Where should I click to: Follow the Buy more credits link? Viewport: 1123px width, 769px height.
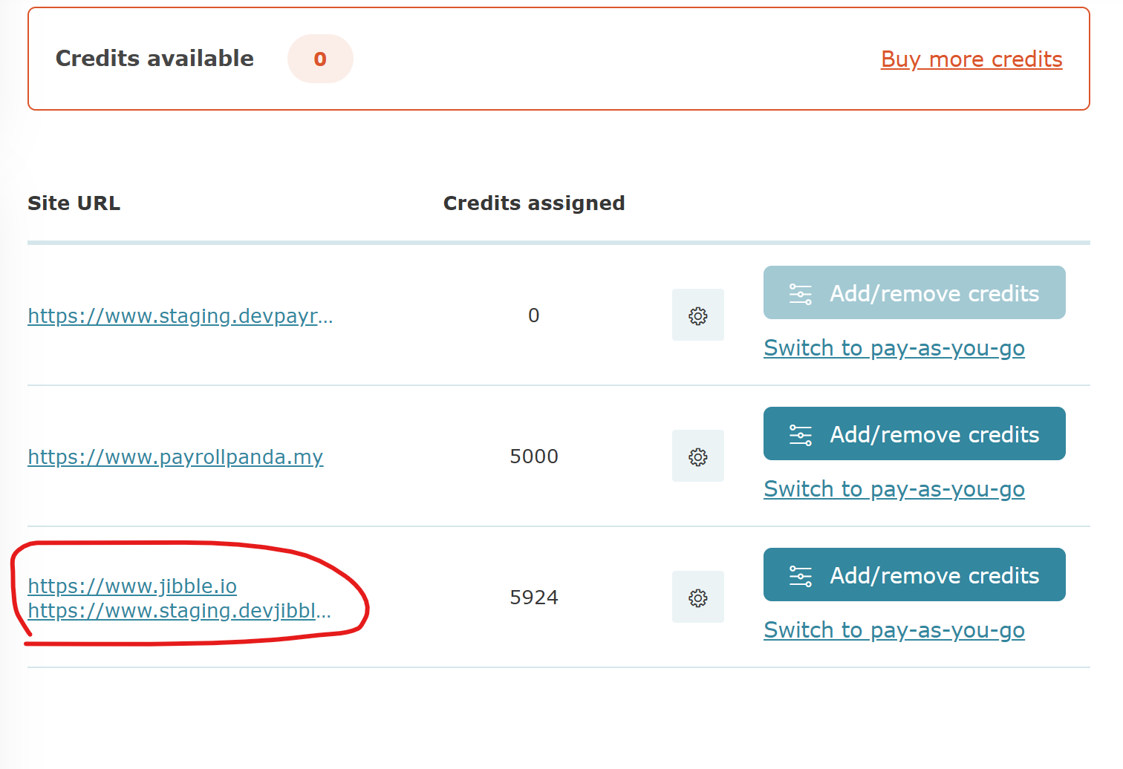pyautogui.click(x=971, y=59)
